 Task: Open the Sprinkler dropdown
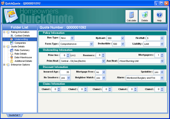point(162,72)
